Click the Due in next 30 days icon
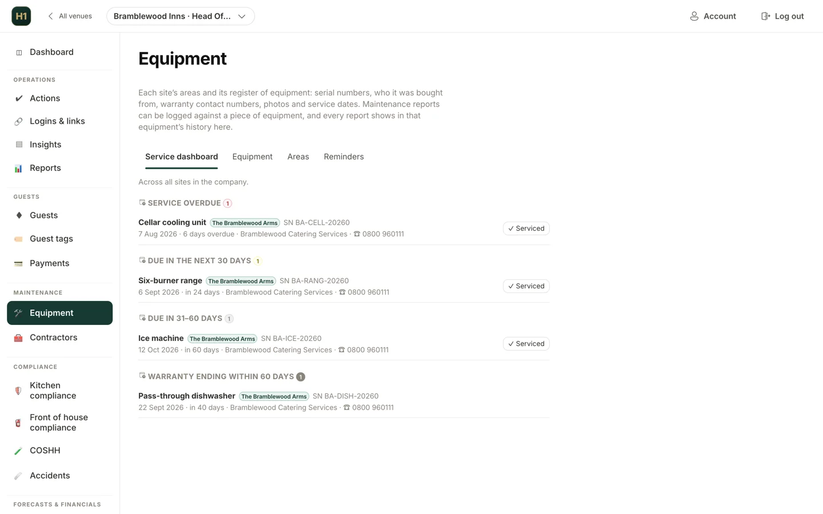 pos(142,260)
